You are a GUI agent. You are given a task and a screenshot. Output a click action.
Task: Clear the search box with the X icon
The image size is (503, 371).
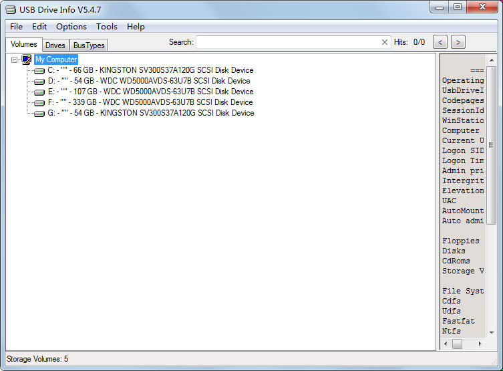coord(385,42)
